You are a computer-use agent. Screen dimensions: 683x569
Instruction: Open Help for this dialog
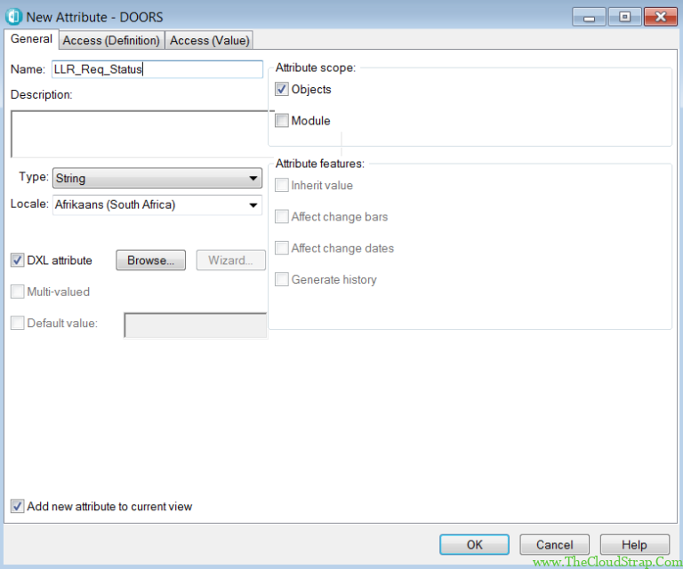coord(634,545)
